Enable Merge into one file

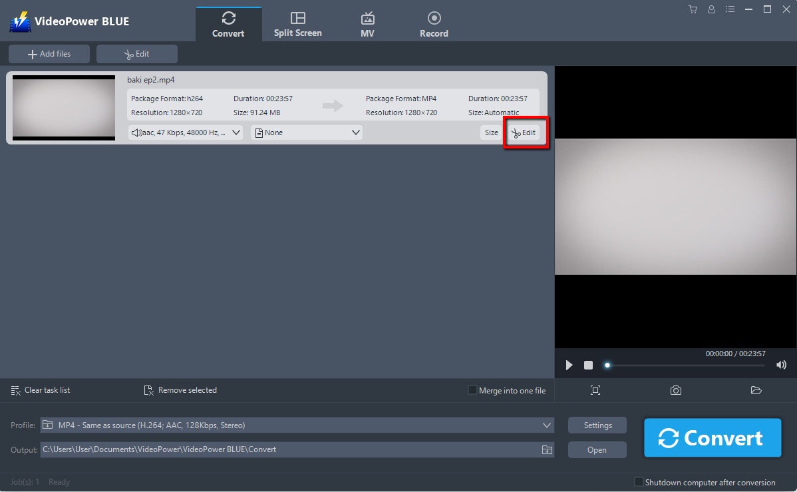coord(472,390)
